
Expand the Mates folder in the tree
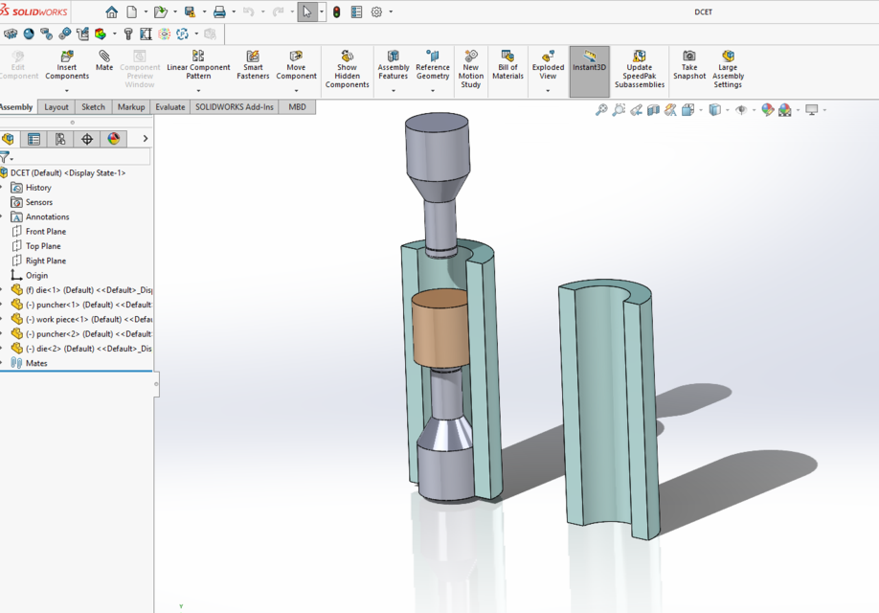pyautogui.click(x=4, y=362)
